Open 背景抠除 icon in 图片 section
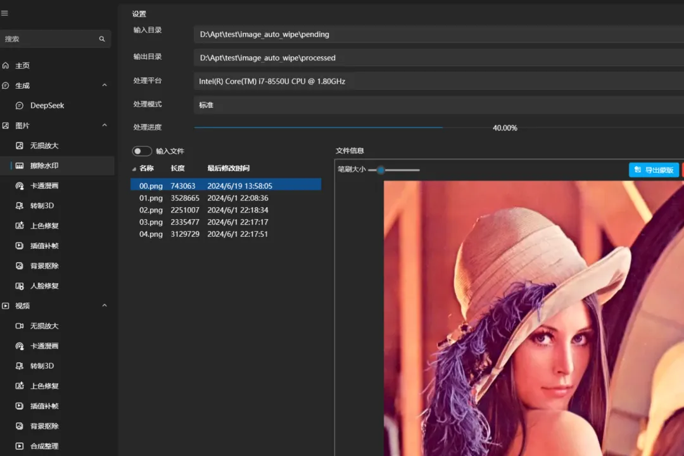This screenshot has width=684, height=456. click(19, 266)
